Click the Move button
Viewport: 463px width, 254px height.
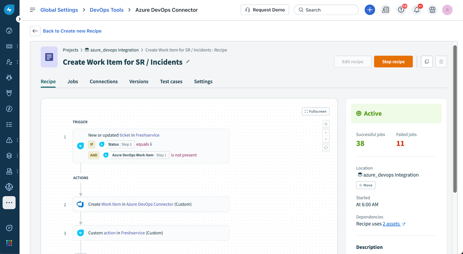(366, 185)
